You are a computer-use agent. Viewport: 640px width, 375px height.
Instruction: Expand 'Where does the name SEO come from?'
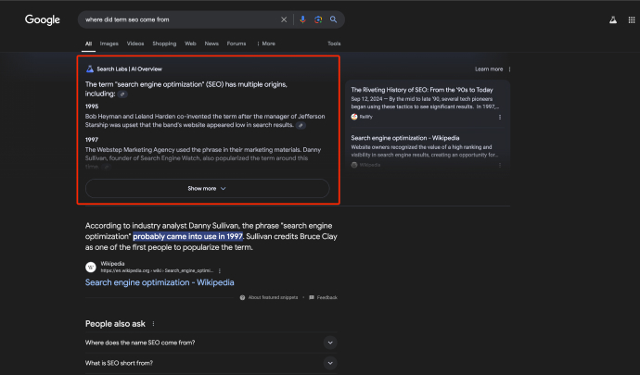(211, 343)
